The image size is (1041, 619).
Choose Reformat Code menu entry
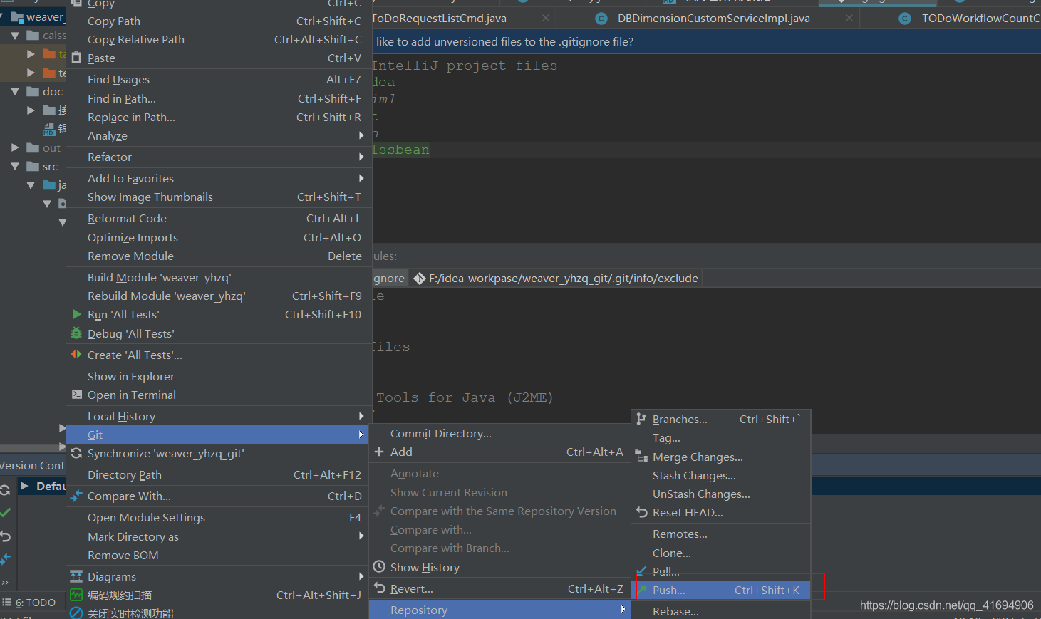pyautogui.click(x=219, y=218)
